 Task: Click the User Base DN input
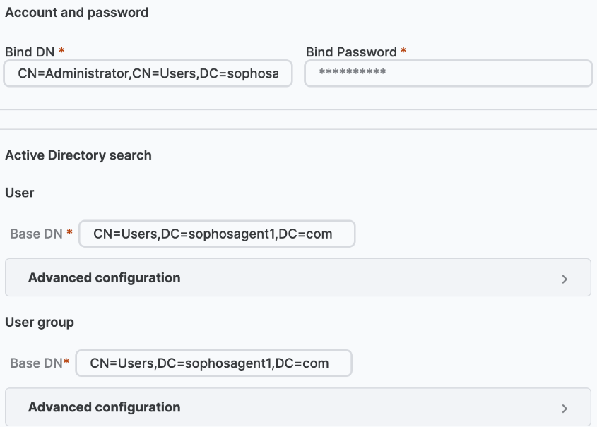tap(216, 234)
